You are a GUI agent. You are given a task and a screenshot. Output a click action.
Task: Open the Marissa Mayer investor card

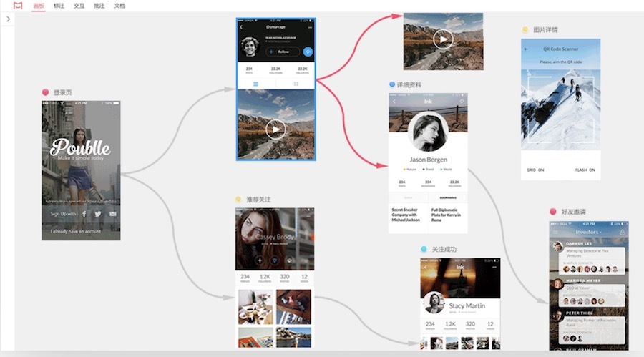592,295
